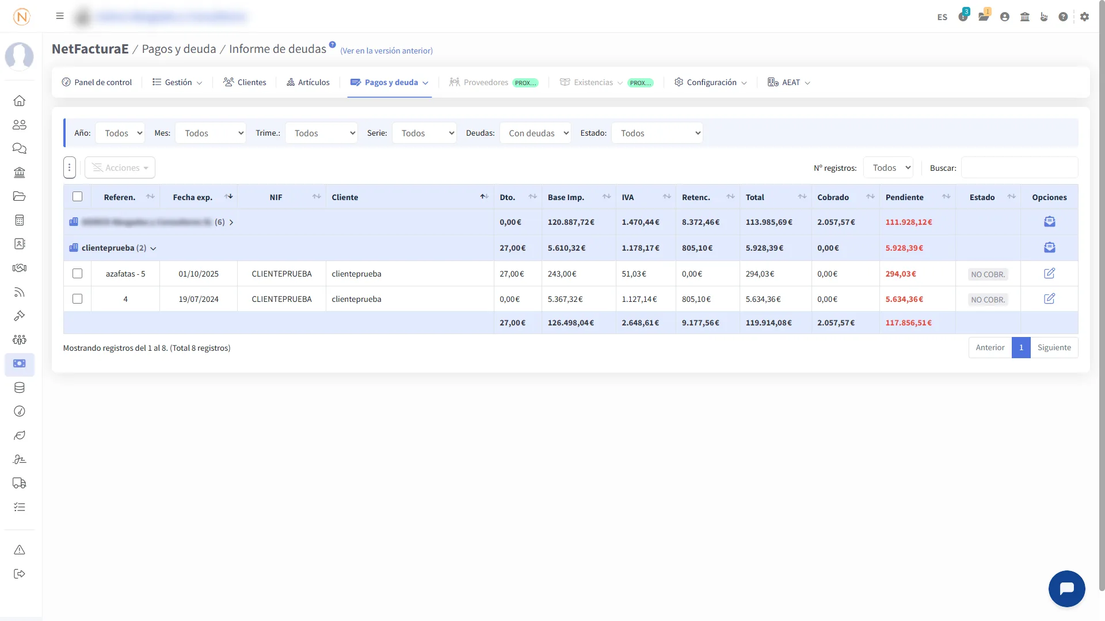Click the hamburger menu icon
1105x621 pixels.
pos(60,16)
